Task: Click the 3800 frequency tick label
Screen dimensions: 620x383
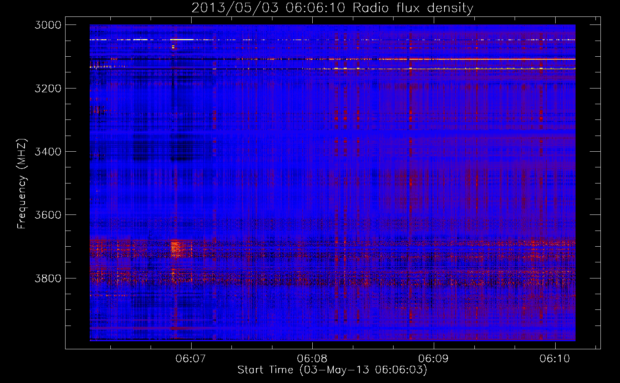Action: tap(48, 278)
